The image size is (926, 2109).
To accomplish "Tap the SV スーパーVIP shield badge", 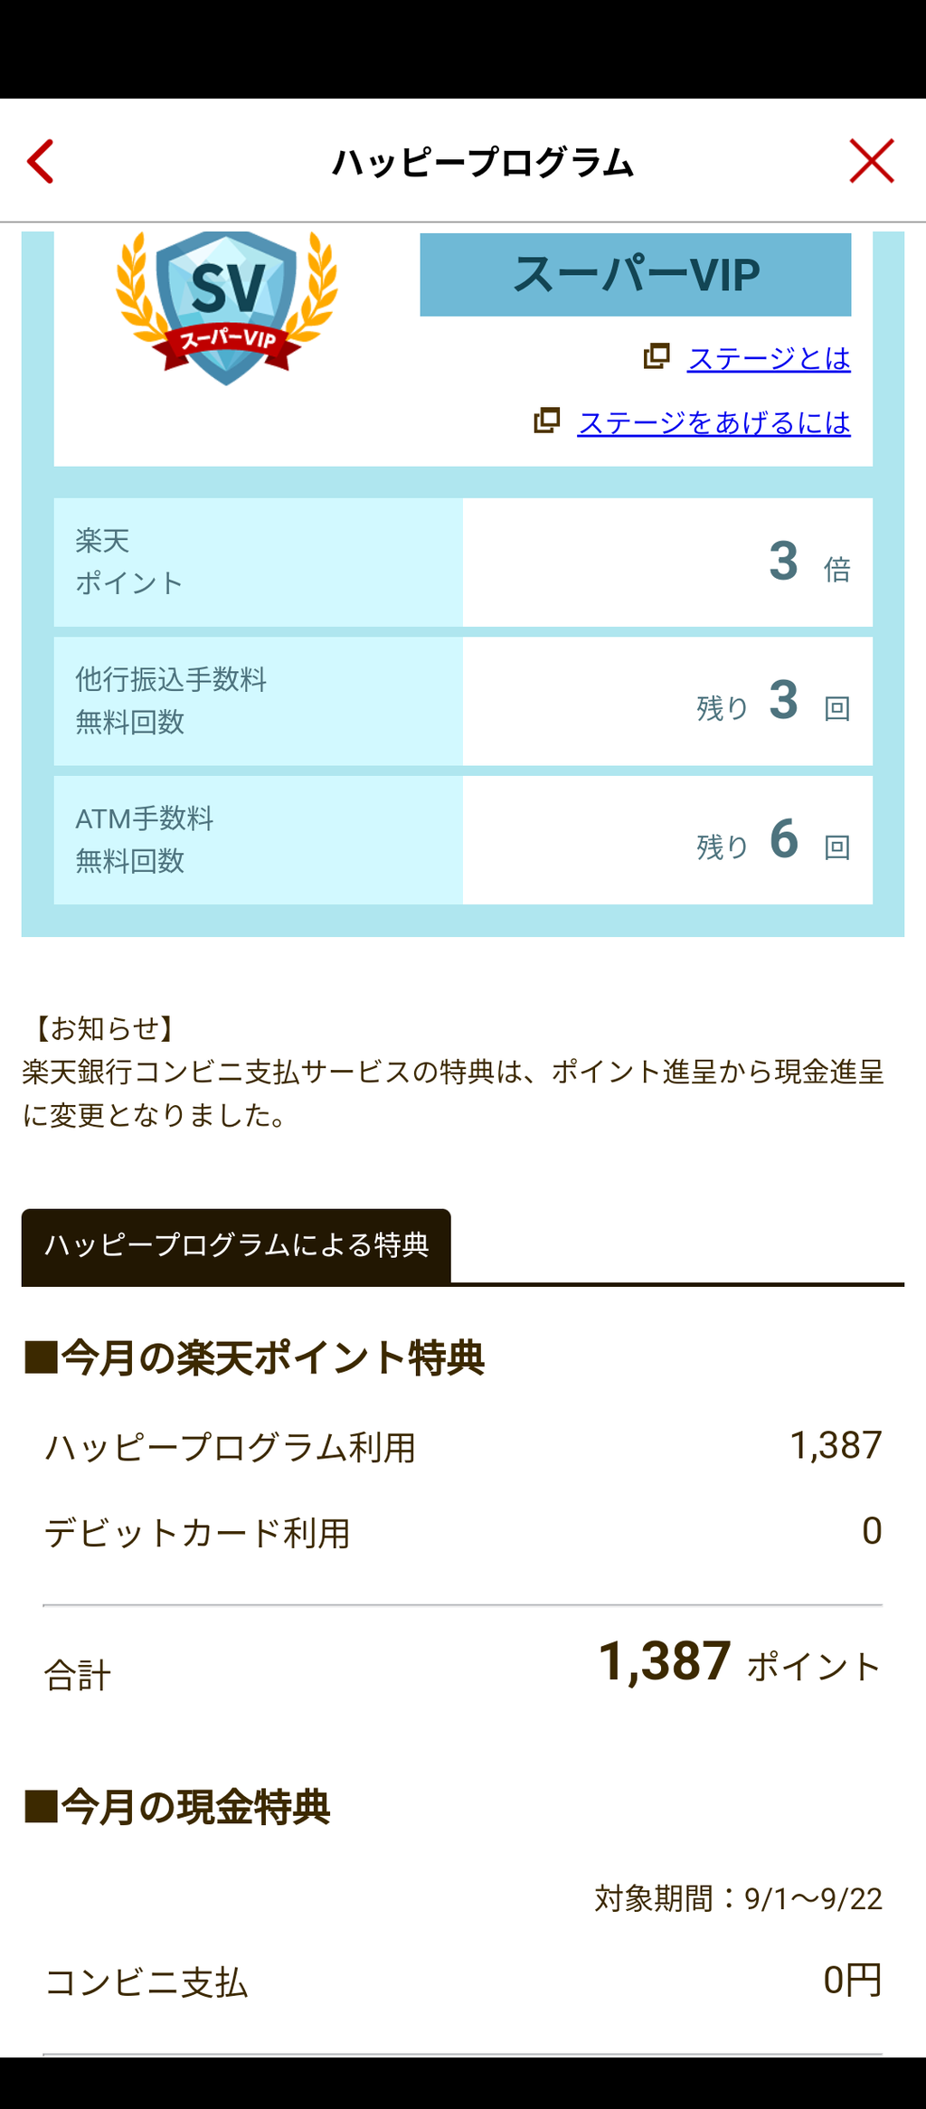I will pos(227,306).
